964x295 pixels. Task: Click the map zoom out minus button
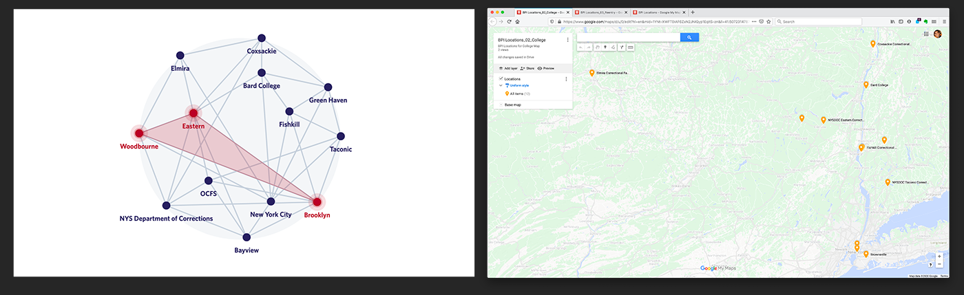tap(939, 264)
